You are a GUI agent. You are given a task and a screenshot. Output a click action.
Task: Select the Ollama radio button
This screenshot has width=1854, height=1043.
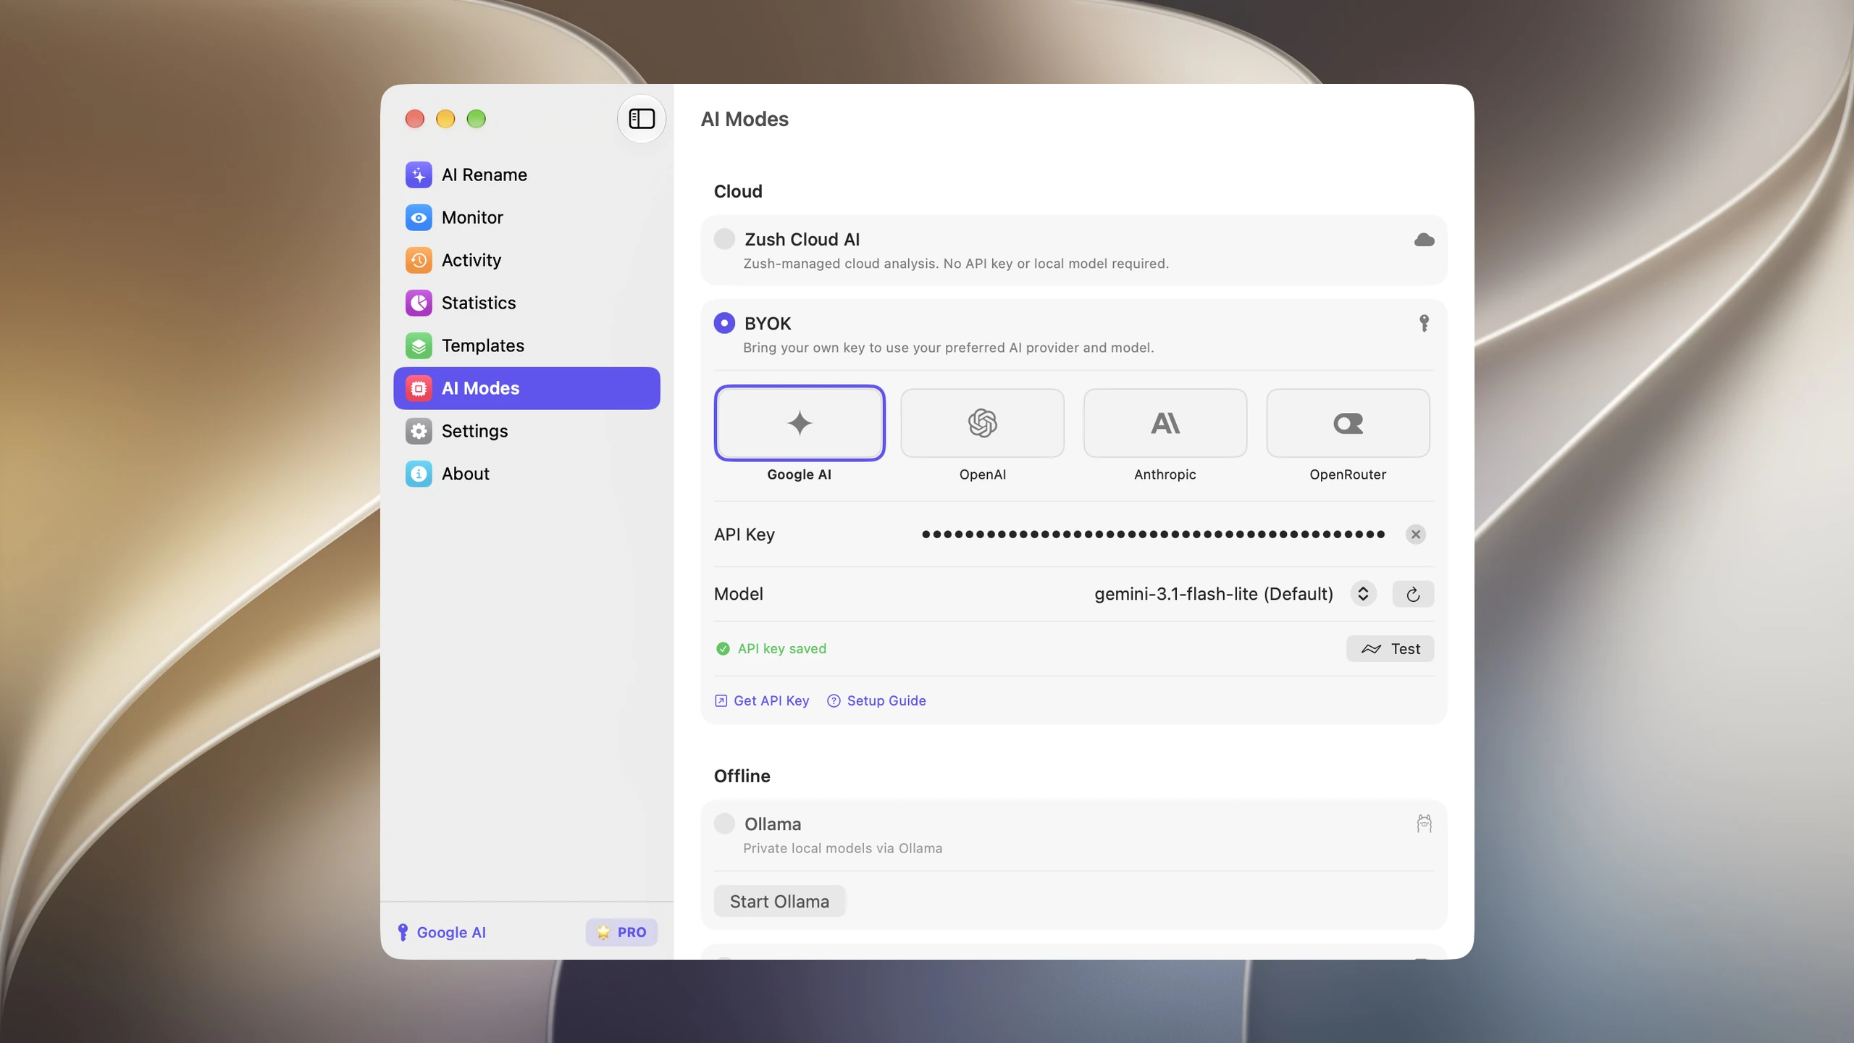tap(724, 824)
